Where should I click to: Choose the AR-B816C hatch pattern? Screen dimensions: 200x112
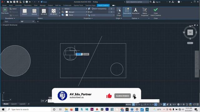(x=53, y=12)
